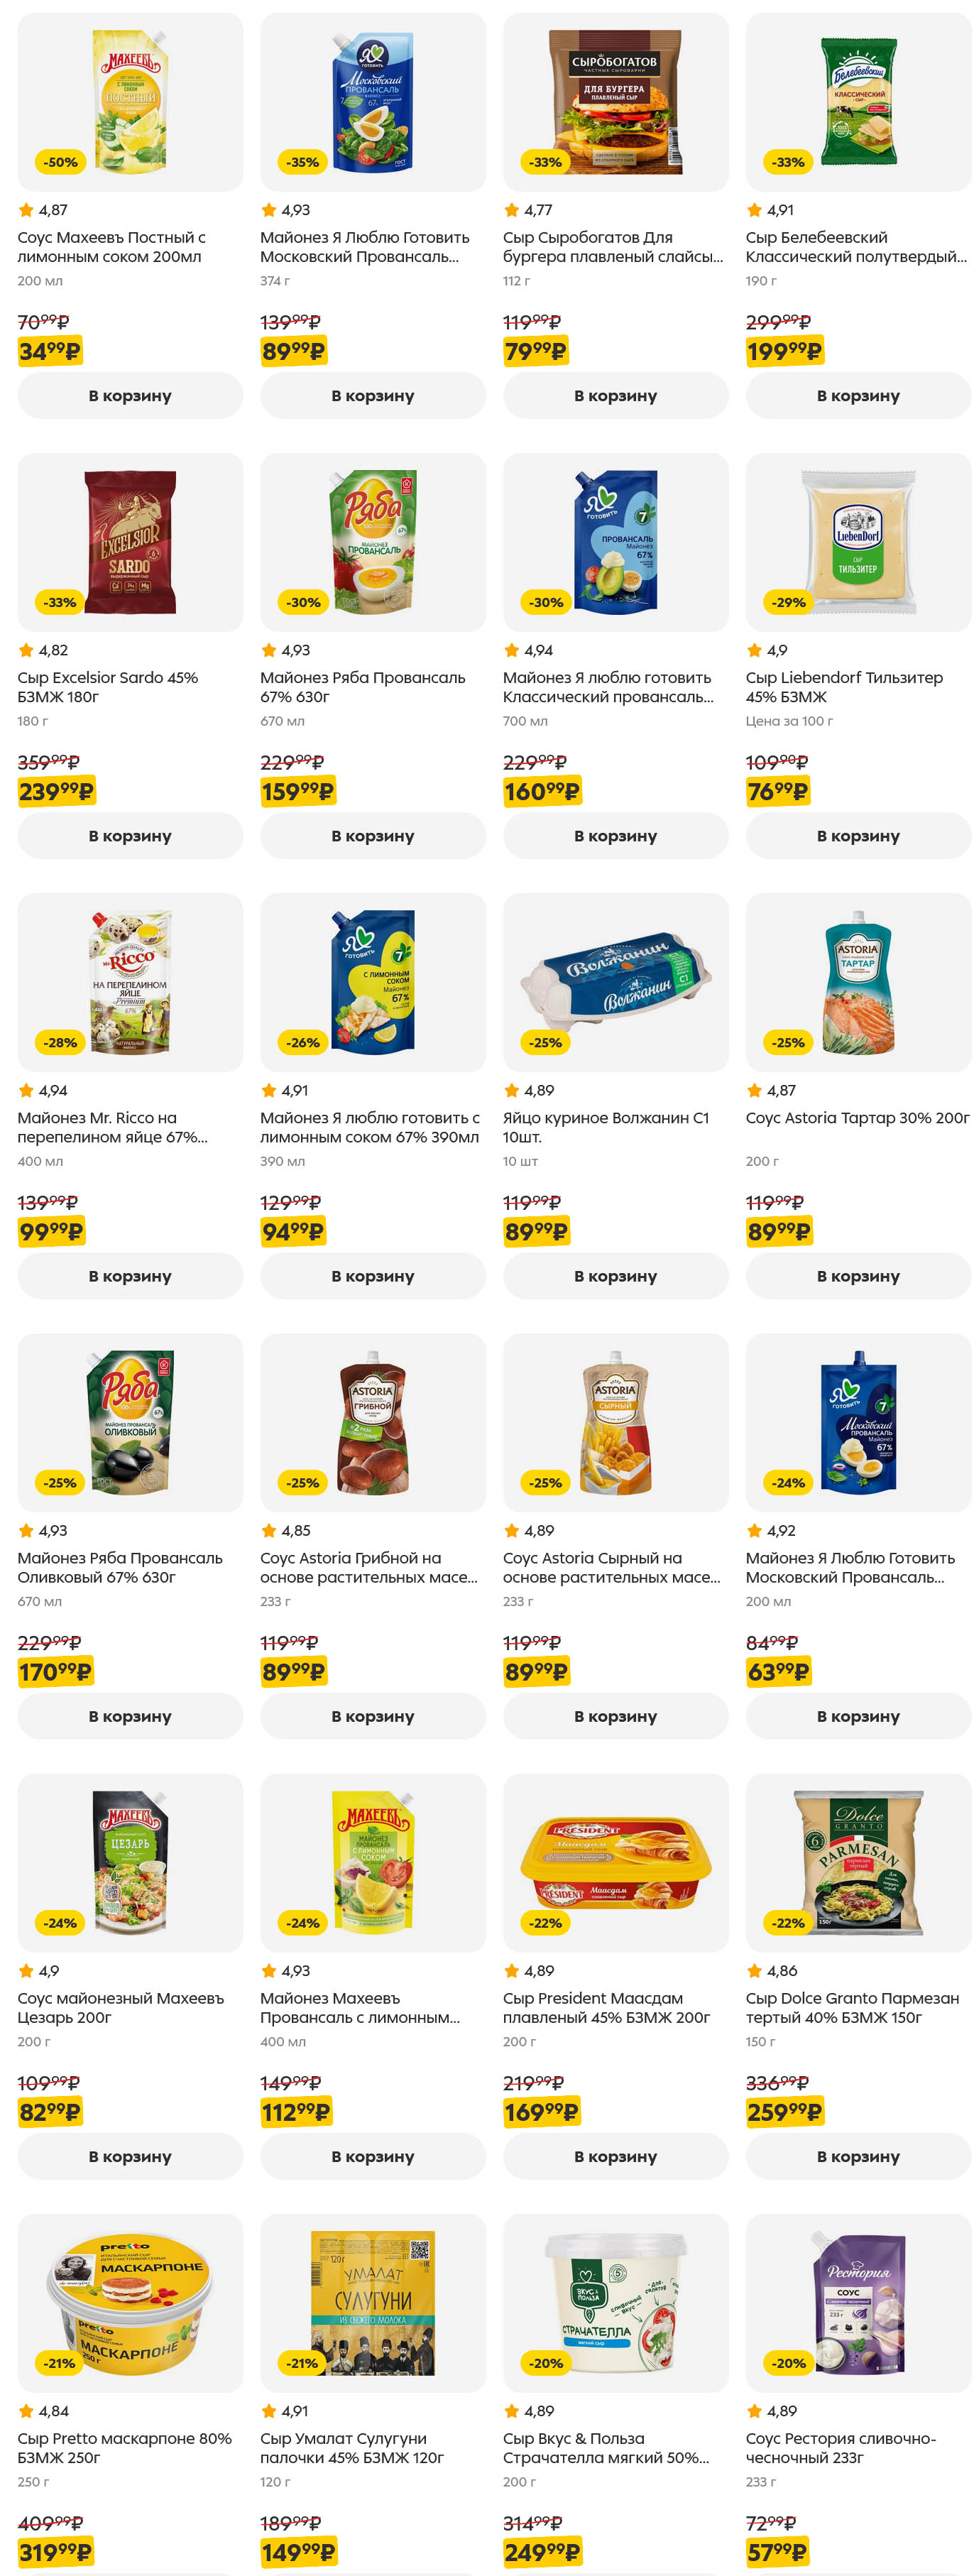Click the -29% badge on Liebendorf Тильзитер
The image size is (974, 2576).
point(788,602)
